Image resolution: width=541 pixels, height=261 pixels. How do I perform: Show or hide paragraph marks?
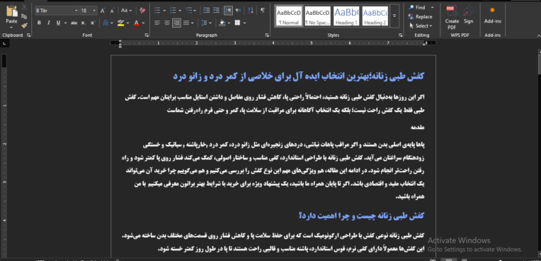tap(263, 11)
